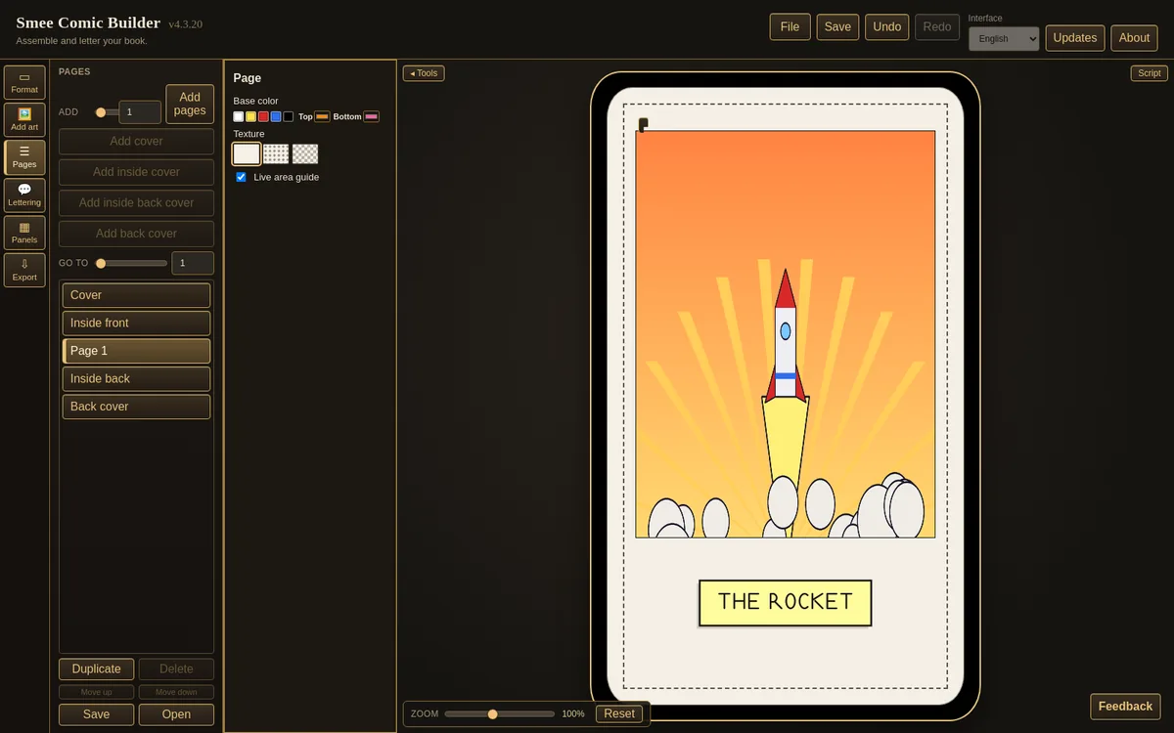Image resolution: width=1174 pixels, height=733 pixels.
Task: Select THE ROCKET caption box on canvas
Action: [x=785, y=603]
